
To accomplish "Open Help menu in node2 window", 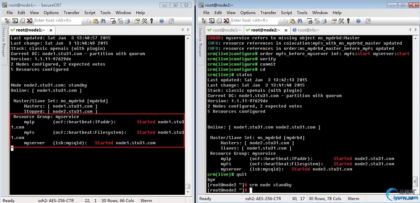I will coord(337,12).
